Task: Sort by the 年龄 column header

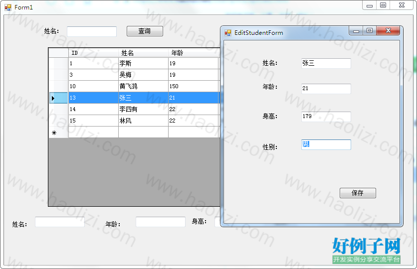Action: pos(194,53)
